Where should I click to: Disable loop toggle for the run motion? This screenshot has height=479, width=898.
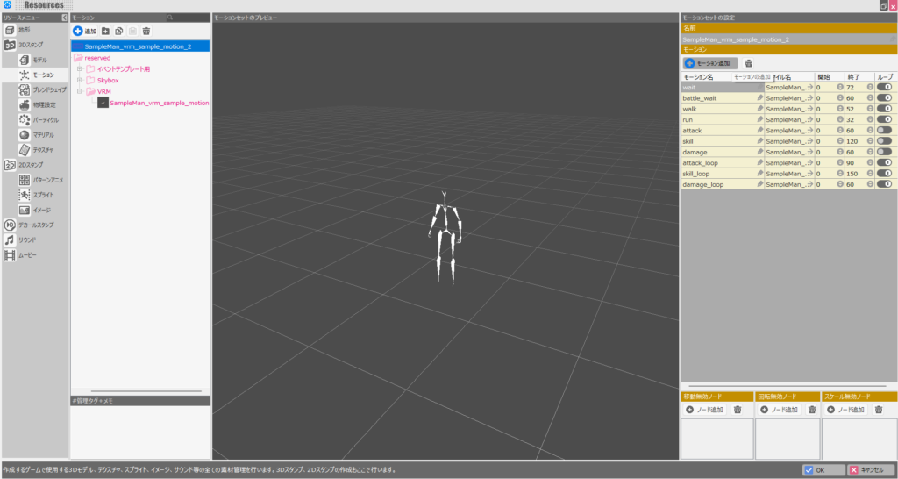click(884, 119)
